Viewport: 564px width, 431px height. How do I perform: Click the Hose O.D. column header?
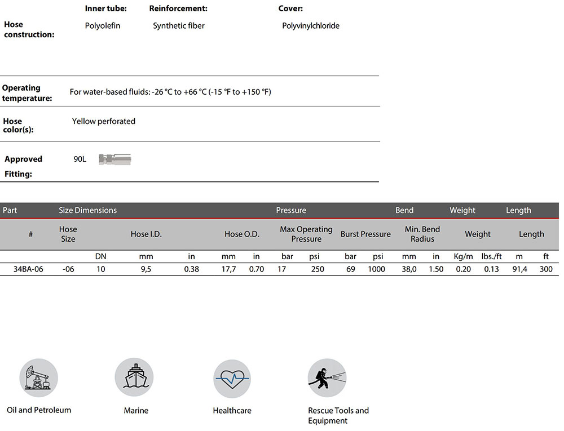(242, 234)
